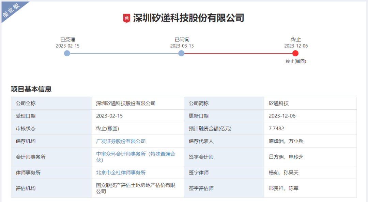368x202 pixels.
Task: Click the 2023-12-06 value in the 更新日期 row
Action: 282,116
